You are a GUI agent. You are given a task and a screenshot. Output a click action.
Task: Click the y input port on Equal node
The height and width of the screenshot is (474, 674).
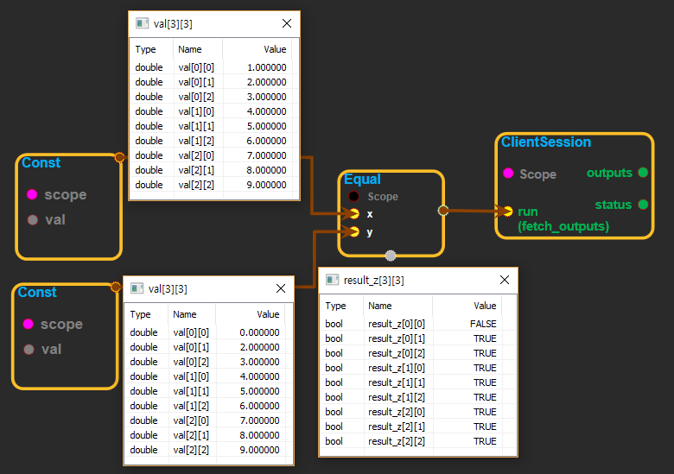(354, 231)
